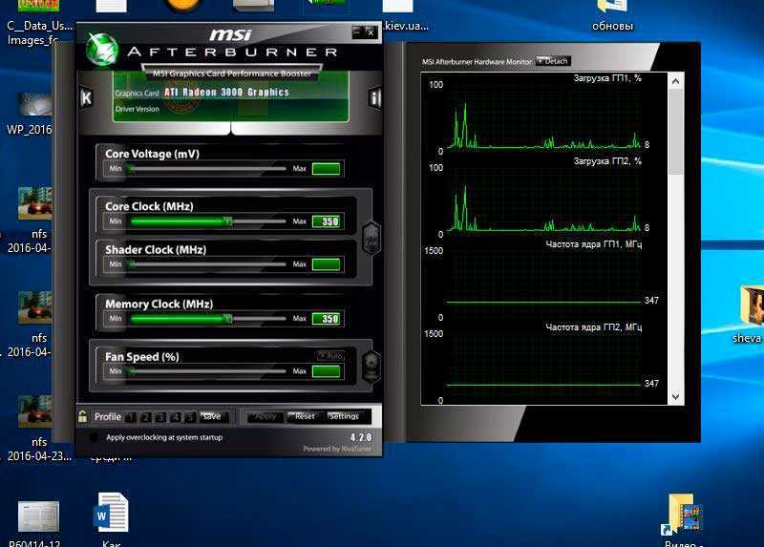Select profile slot 3
This screenshot has width=764, height=547.
click(x=160, y=417)
